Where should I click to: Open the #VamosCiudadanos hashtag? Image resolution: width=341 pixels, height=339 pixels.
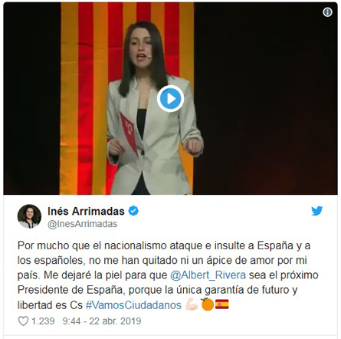133,305
